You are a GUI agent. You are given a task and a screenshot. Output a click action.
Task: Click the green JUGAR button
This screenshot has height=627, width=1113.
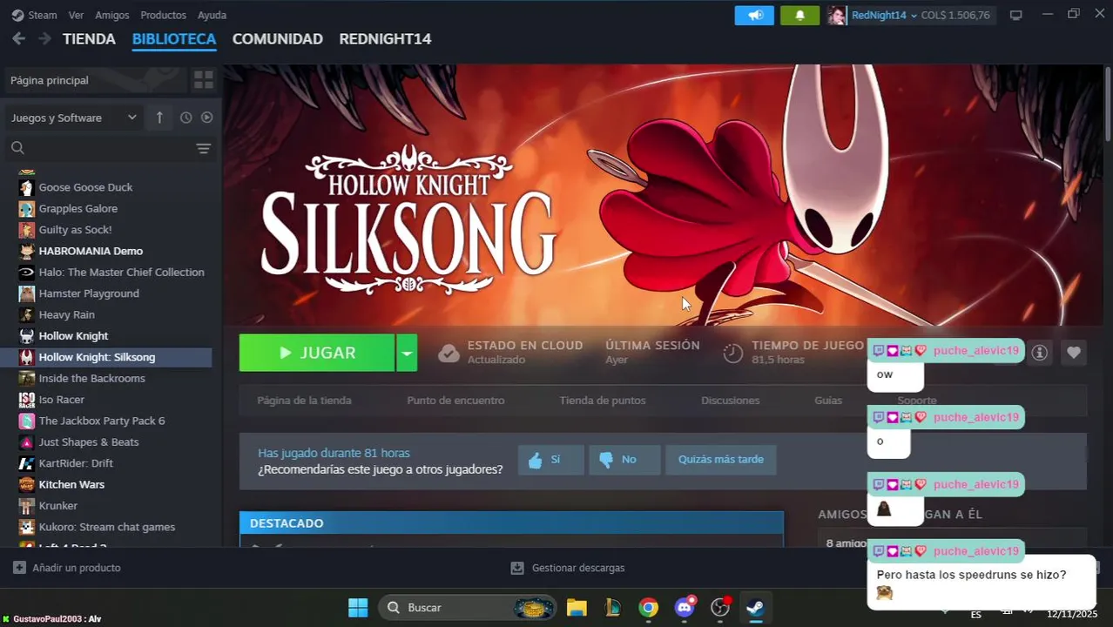point(317,353)
